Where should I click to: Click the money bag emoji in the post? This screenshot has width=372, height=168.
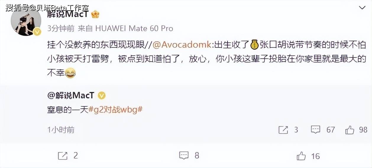click(x=255, y=45)
